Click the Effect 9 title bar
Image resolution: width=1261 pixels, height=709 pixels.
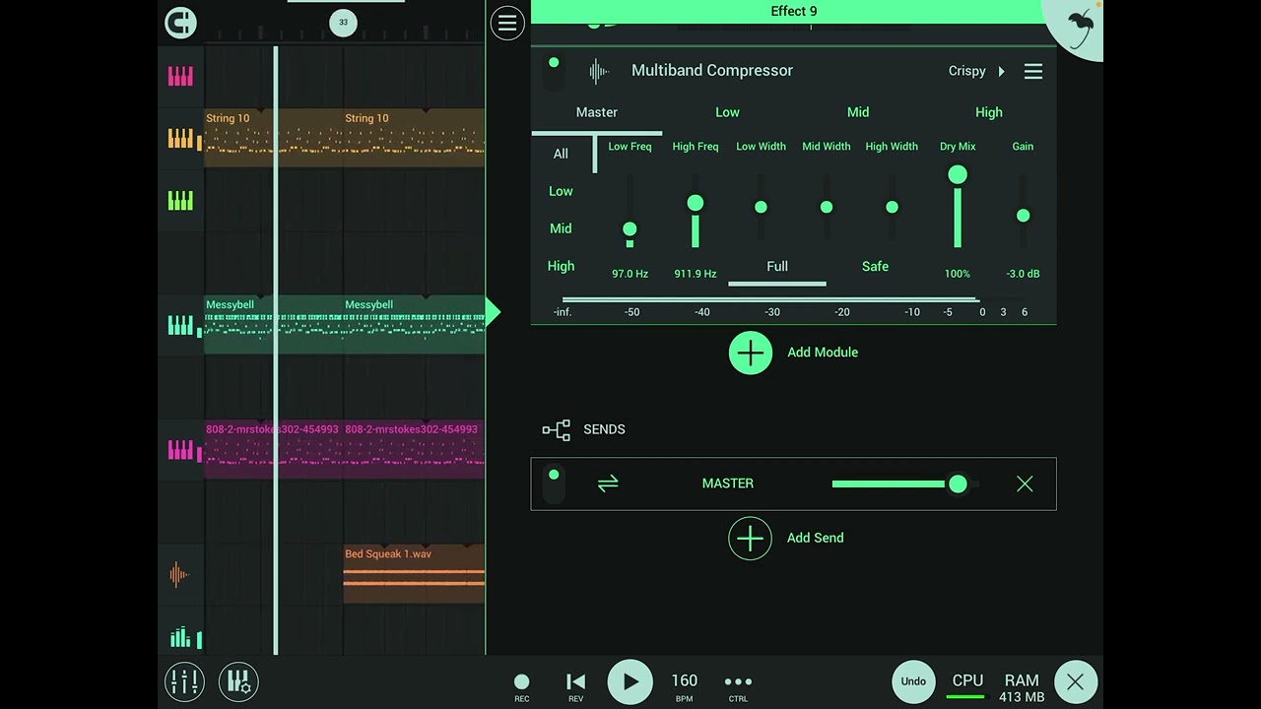tap(793, 12)
